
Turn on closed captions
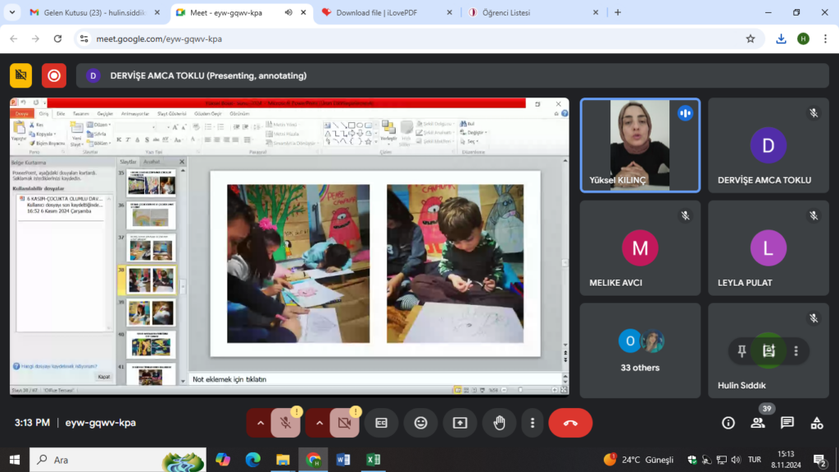click(381, 423)
